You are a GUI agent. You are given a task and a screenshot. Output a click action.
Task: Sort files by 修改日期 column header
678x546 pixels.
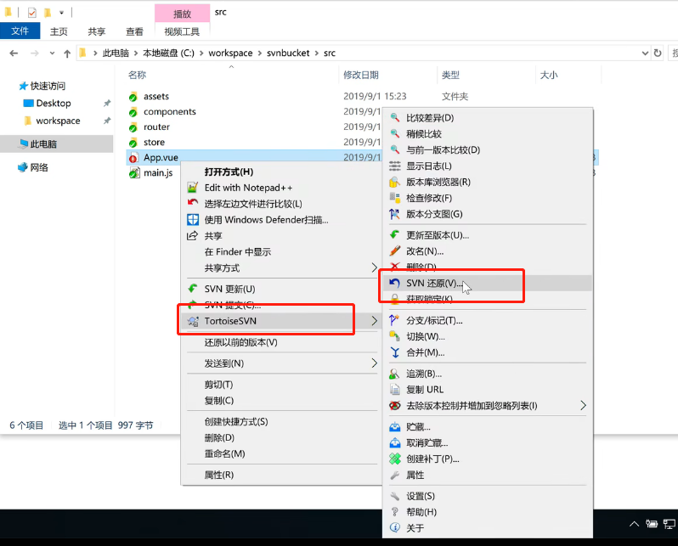360,75
